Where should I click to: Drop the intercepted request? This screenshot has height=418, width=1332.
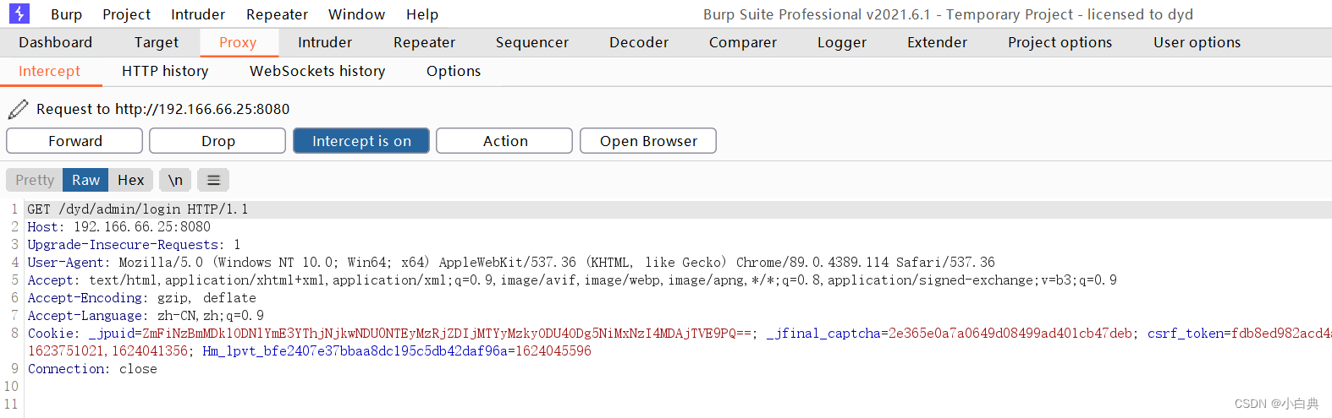217,141
